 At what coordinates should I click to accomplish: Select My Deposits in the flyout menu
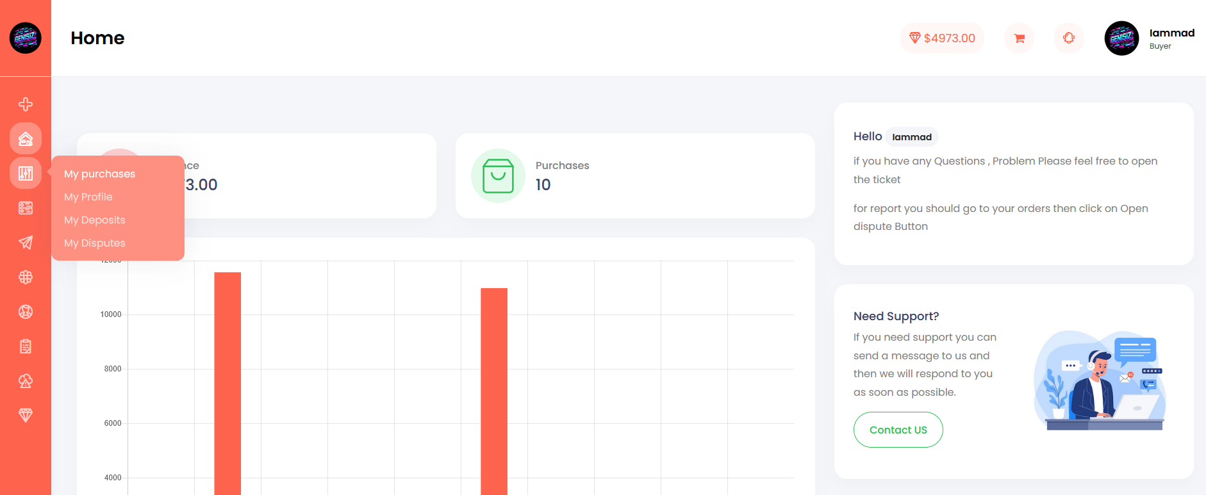95,220
